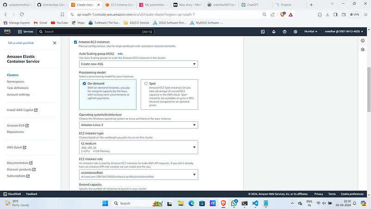Image resolution: width=371 pixels, height=209 pixels.
Task: Open Clusters in the ECS sidebar
Action: click(13, 75)
